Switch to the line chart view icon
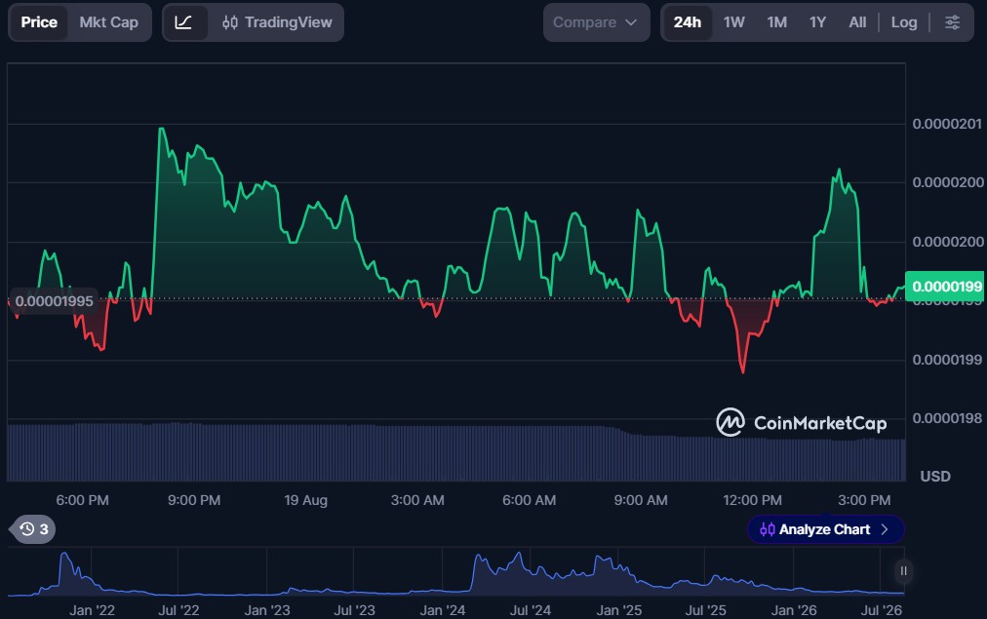 (183, 22)
